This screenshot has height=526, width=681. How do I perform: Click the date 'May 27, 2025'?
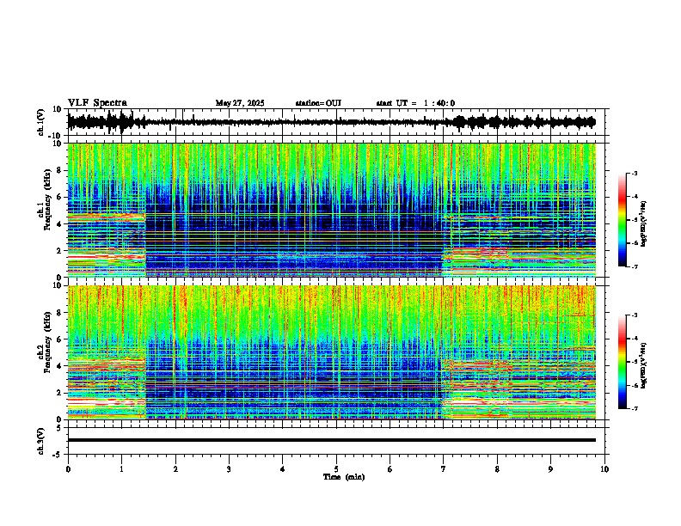click(x=240, y=103)
